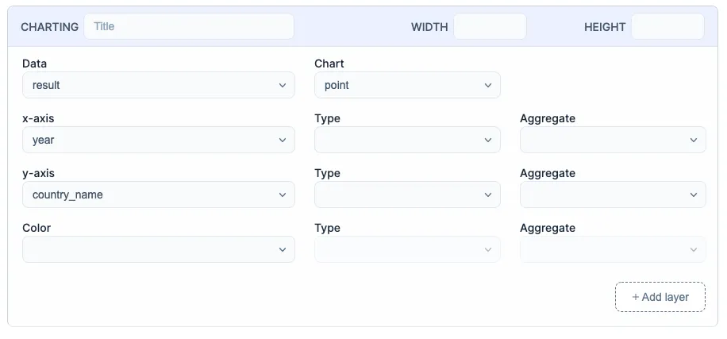Click the chevron arrow on Chart dropdown

tap(488, 85)
